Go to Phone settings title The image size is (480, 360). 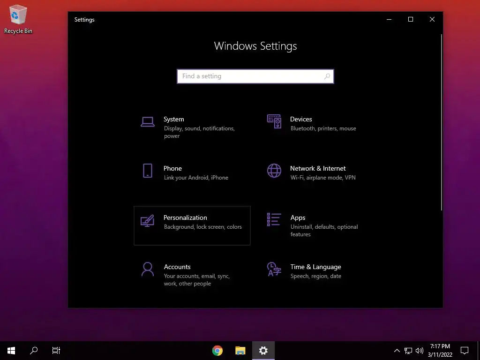[x=172, y=168]
